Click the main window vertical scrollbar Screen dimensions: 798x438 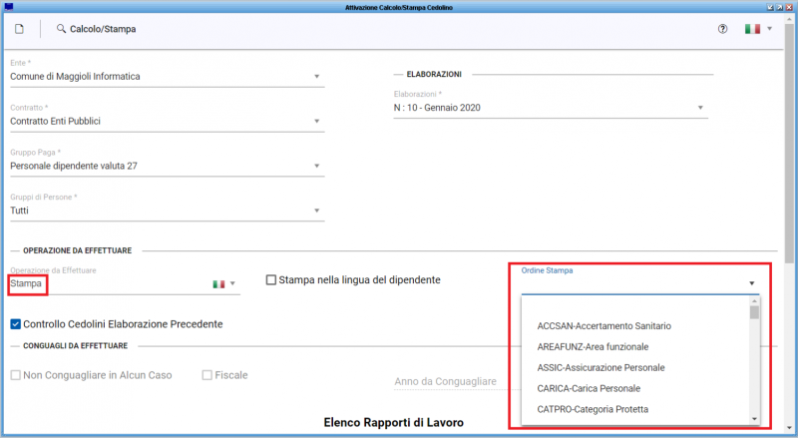pos(790,143)
